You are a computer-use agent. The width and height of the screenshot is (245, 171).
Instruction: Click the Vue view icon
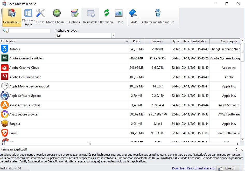(x=119, y=13)
